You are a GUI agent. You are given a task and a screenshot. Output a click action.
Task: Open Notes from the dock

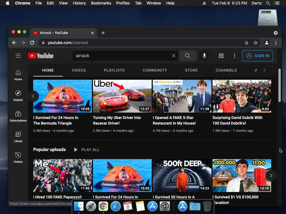coord(140,206)
